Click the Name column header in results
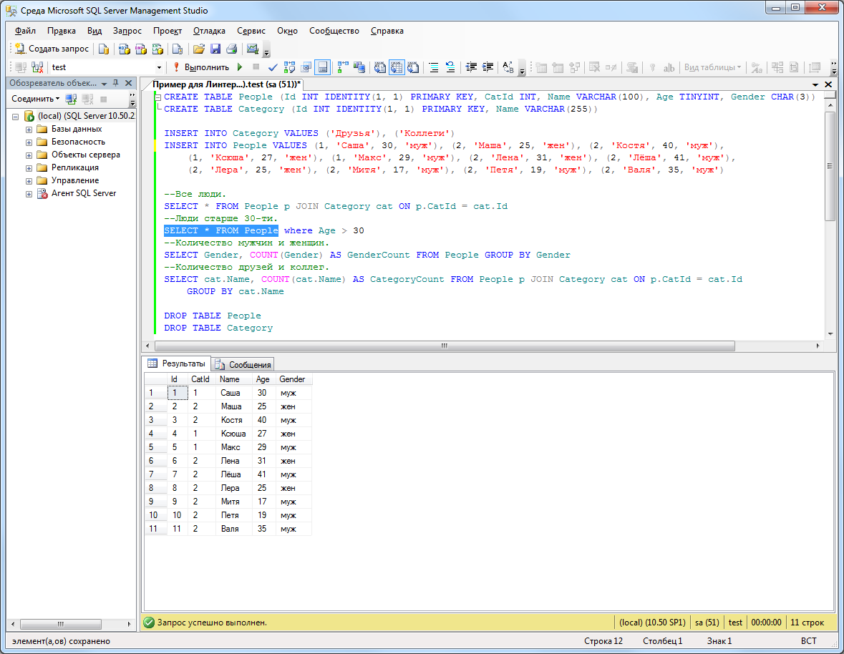The width and height of the screenshot is (844, 654). 234,379
